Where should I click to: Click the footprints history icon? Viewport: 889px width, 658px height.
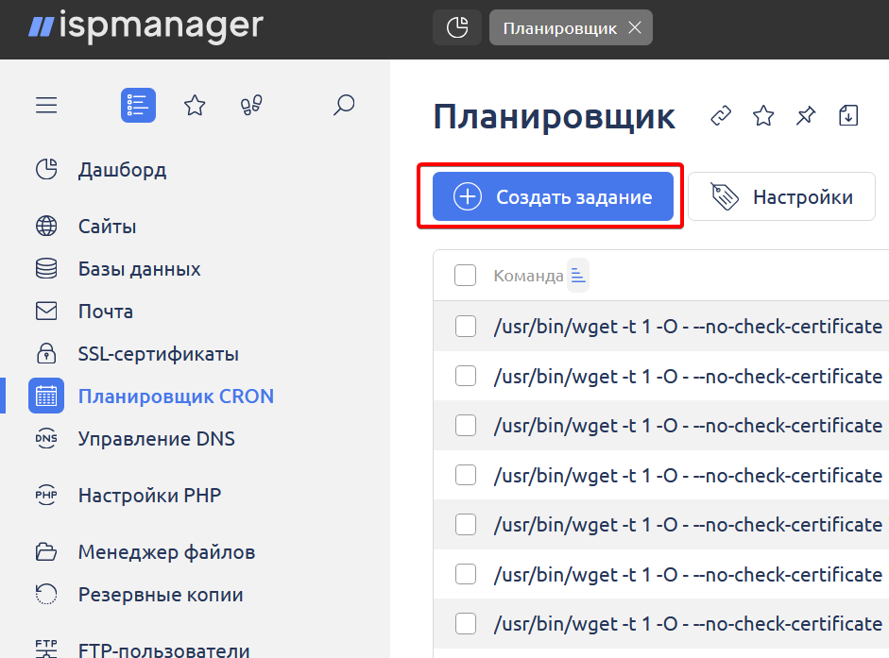coord(251,105)
